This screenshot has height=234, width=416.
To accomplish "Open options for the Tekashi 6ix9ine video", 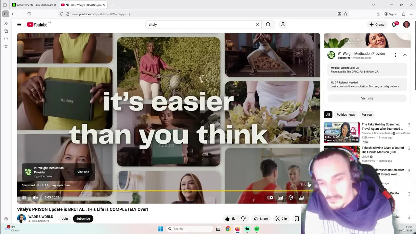I will (409, 148).
